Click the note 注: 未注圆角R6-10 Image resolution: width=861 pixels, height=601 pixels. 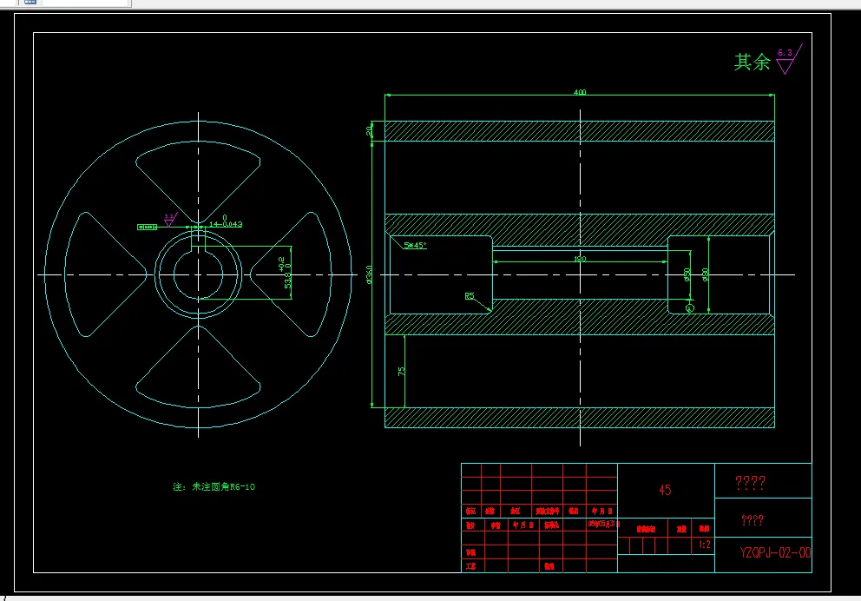point(214,486)
